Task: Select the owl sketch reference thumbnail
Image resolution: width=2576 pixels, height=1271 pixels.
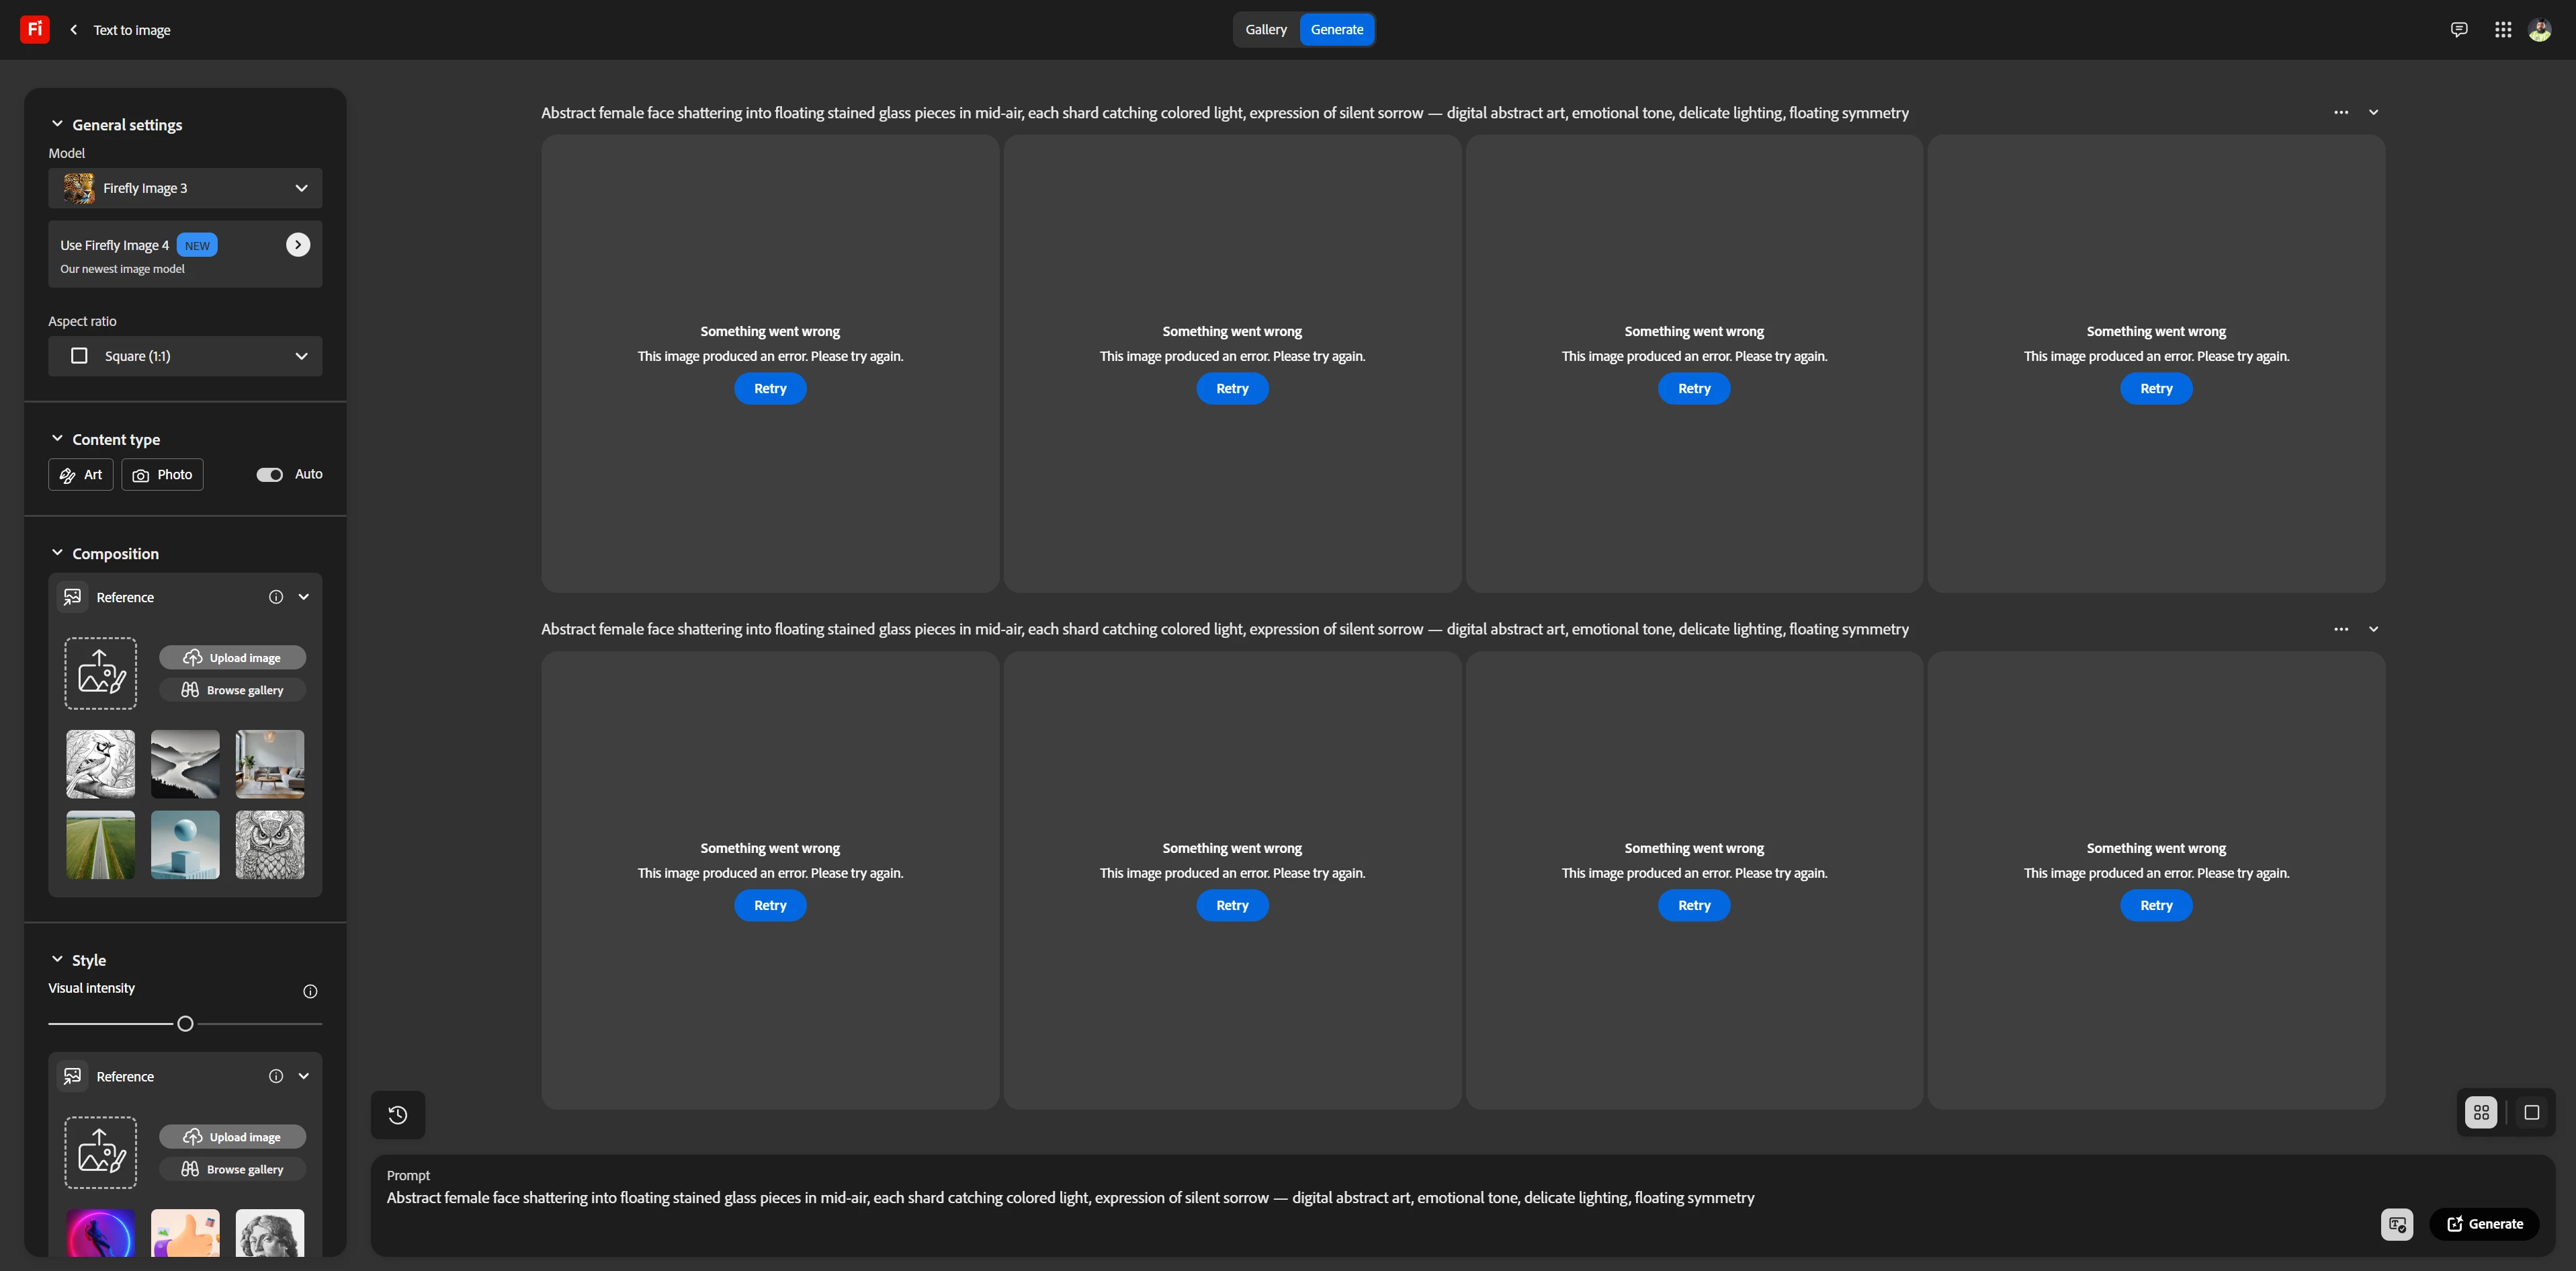Action: point(269,844)
